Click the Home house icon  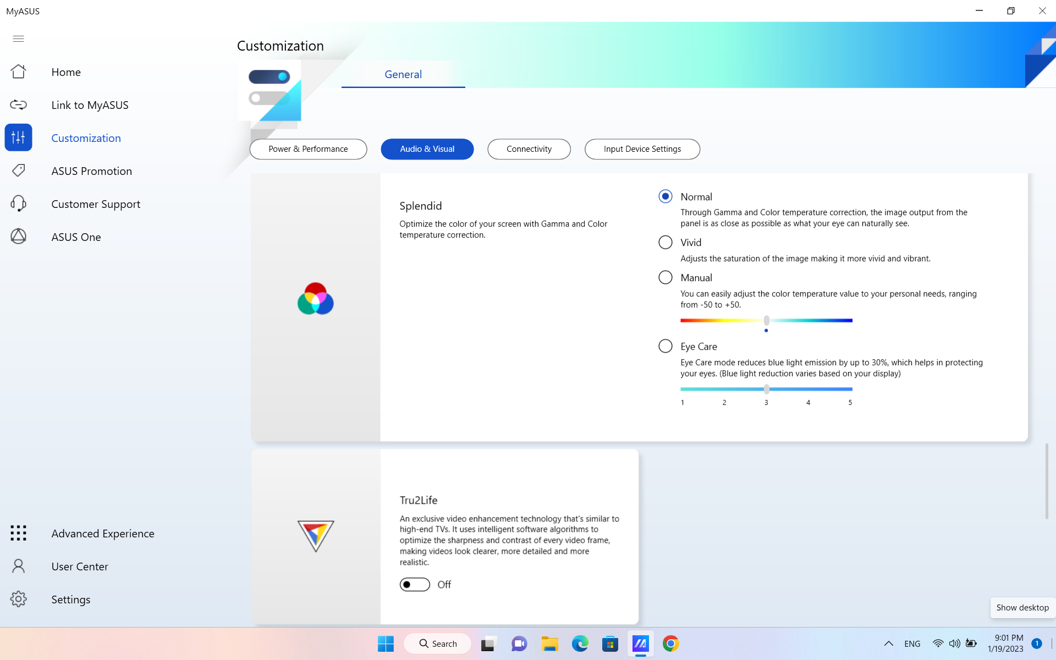coord(18,71)
